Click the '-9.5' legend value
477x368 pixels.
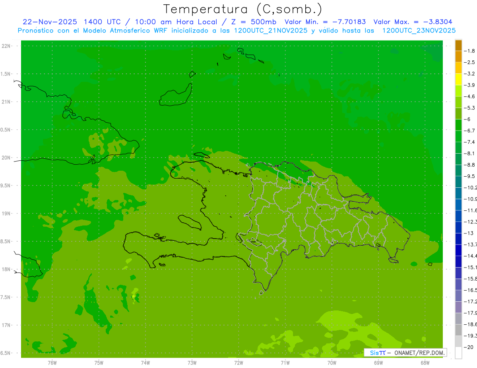click(469, 176)
